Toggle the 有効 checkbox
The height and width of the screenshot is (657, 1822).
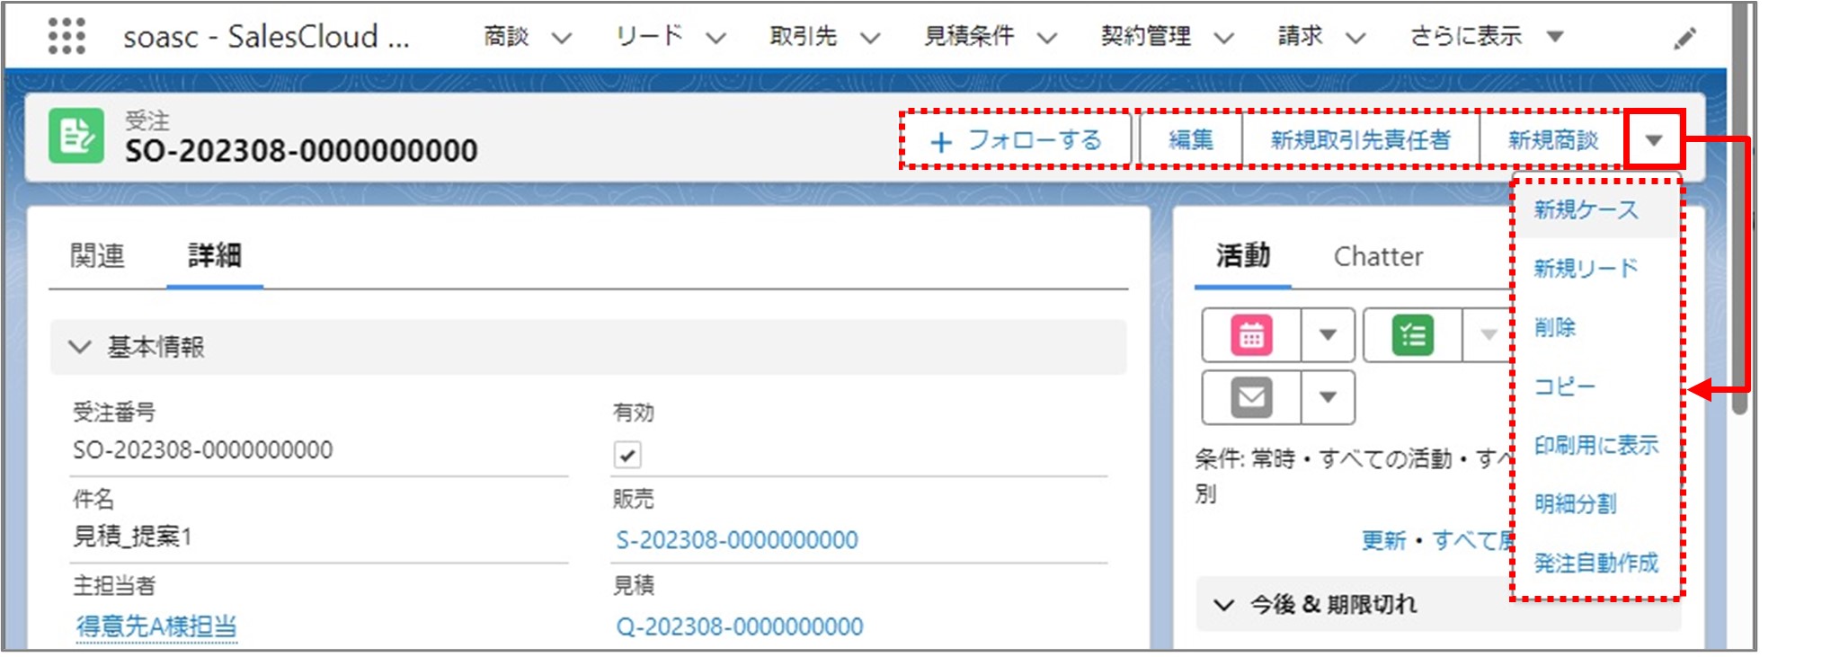pos(627,455)
